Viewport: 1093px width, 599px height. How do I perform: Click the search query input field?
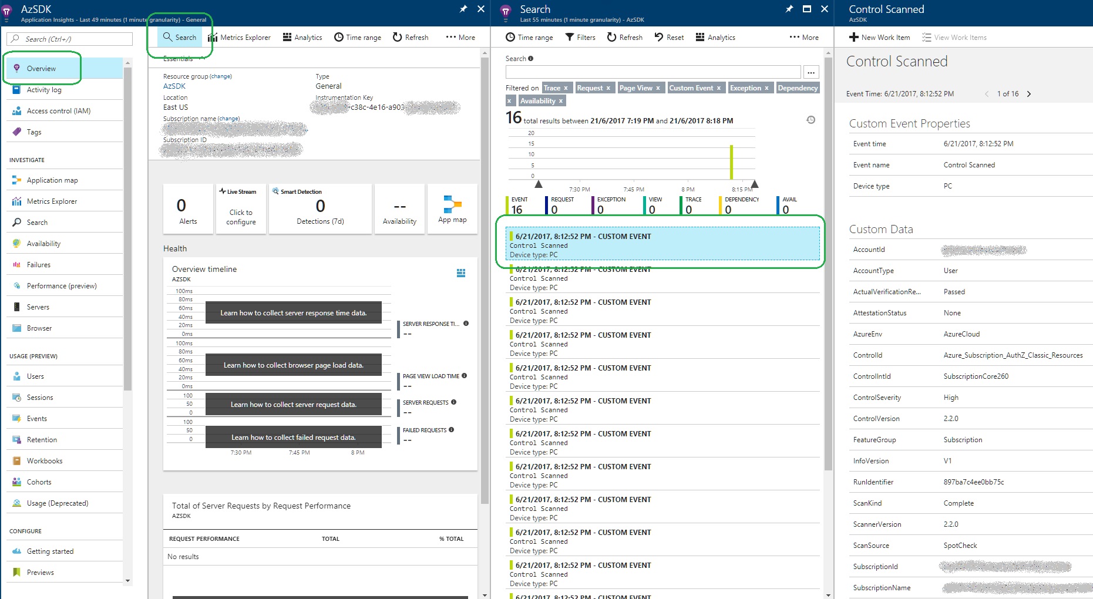coord(653,72)
